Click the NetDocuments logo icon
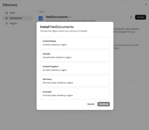Image resolution: width=149 pixels, height=130 pixels. (x=41, y=18)
